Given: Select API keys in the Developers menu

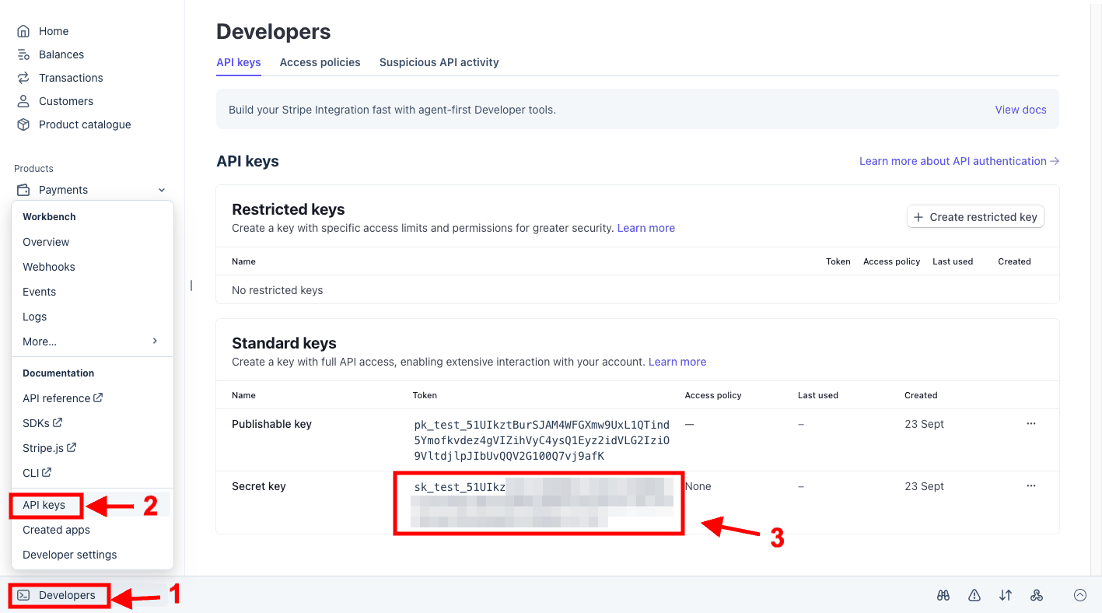Looking at the screenshot, I should coord(44,505).
